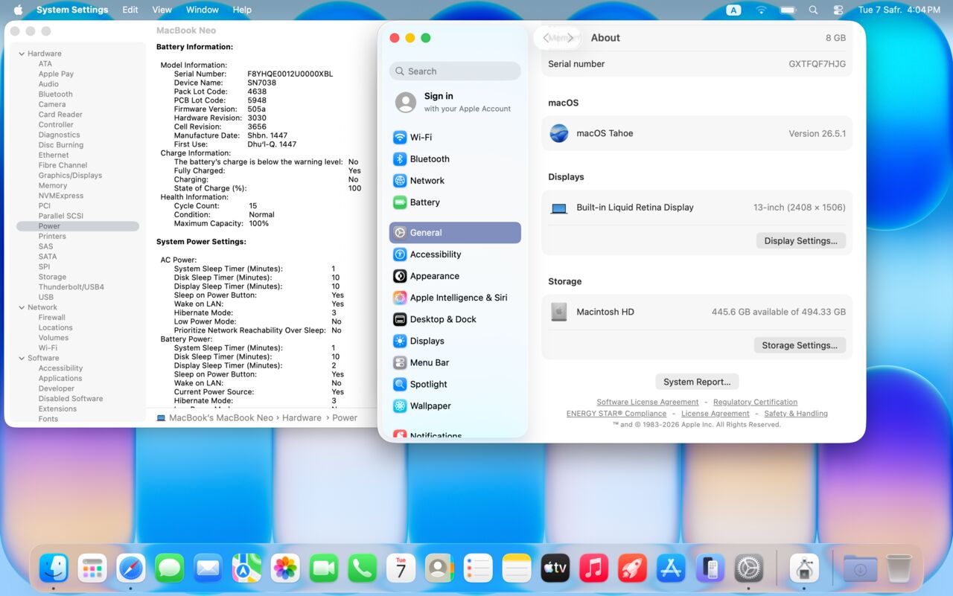Viewport: 953px width, 596px height.
Task: Go back in System Settings
Action: (546, 38)
